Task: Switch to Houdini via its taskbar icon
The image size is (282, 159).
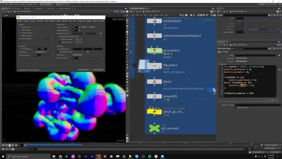Action: click(x=98, y=156)
